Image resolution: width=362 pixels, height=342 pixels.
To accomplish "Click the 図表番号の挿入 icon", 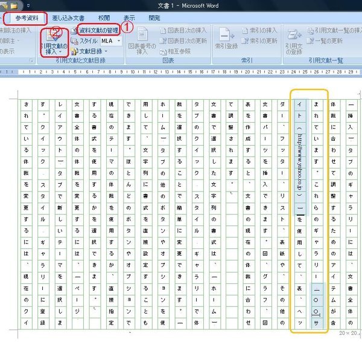I will pos(142,34).
